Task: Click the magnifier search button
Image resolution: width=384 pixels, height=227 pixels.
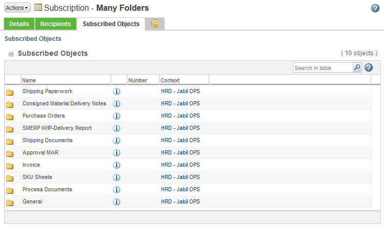Action: (357, 67)
